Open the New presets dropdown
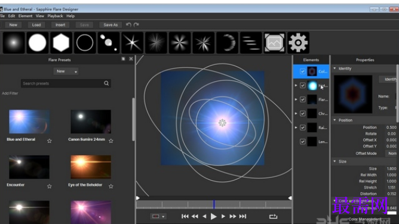Viewport: 399px width, 224px height. [x=66, y=71]
